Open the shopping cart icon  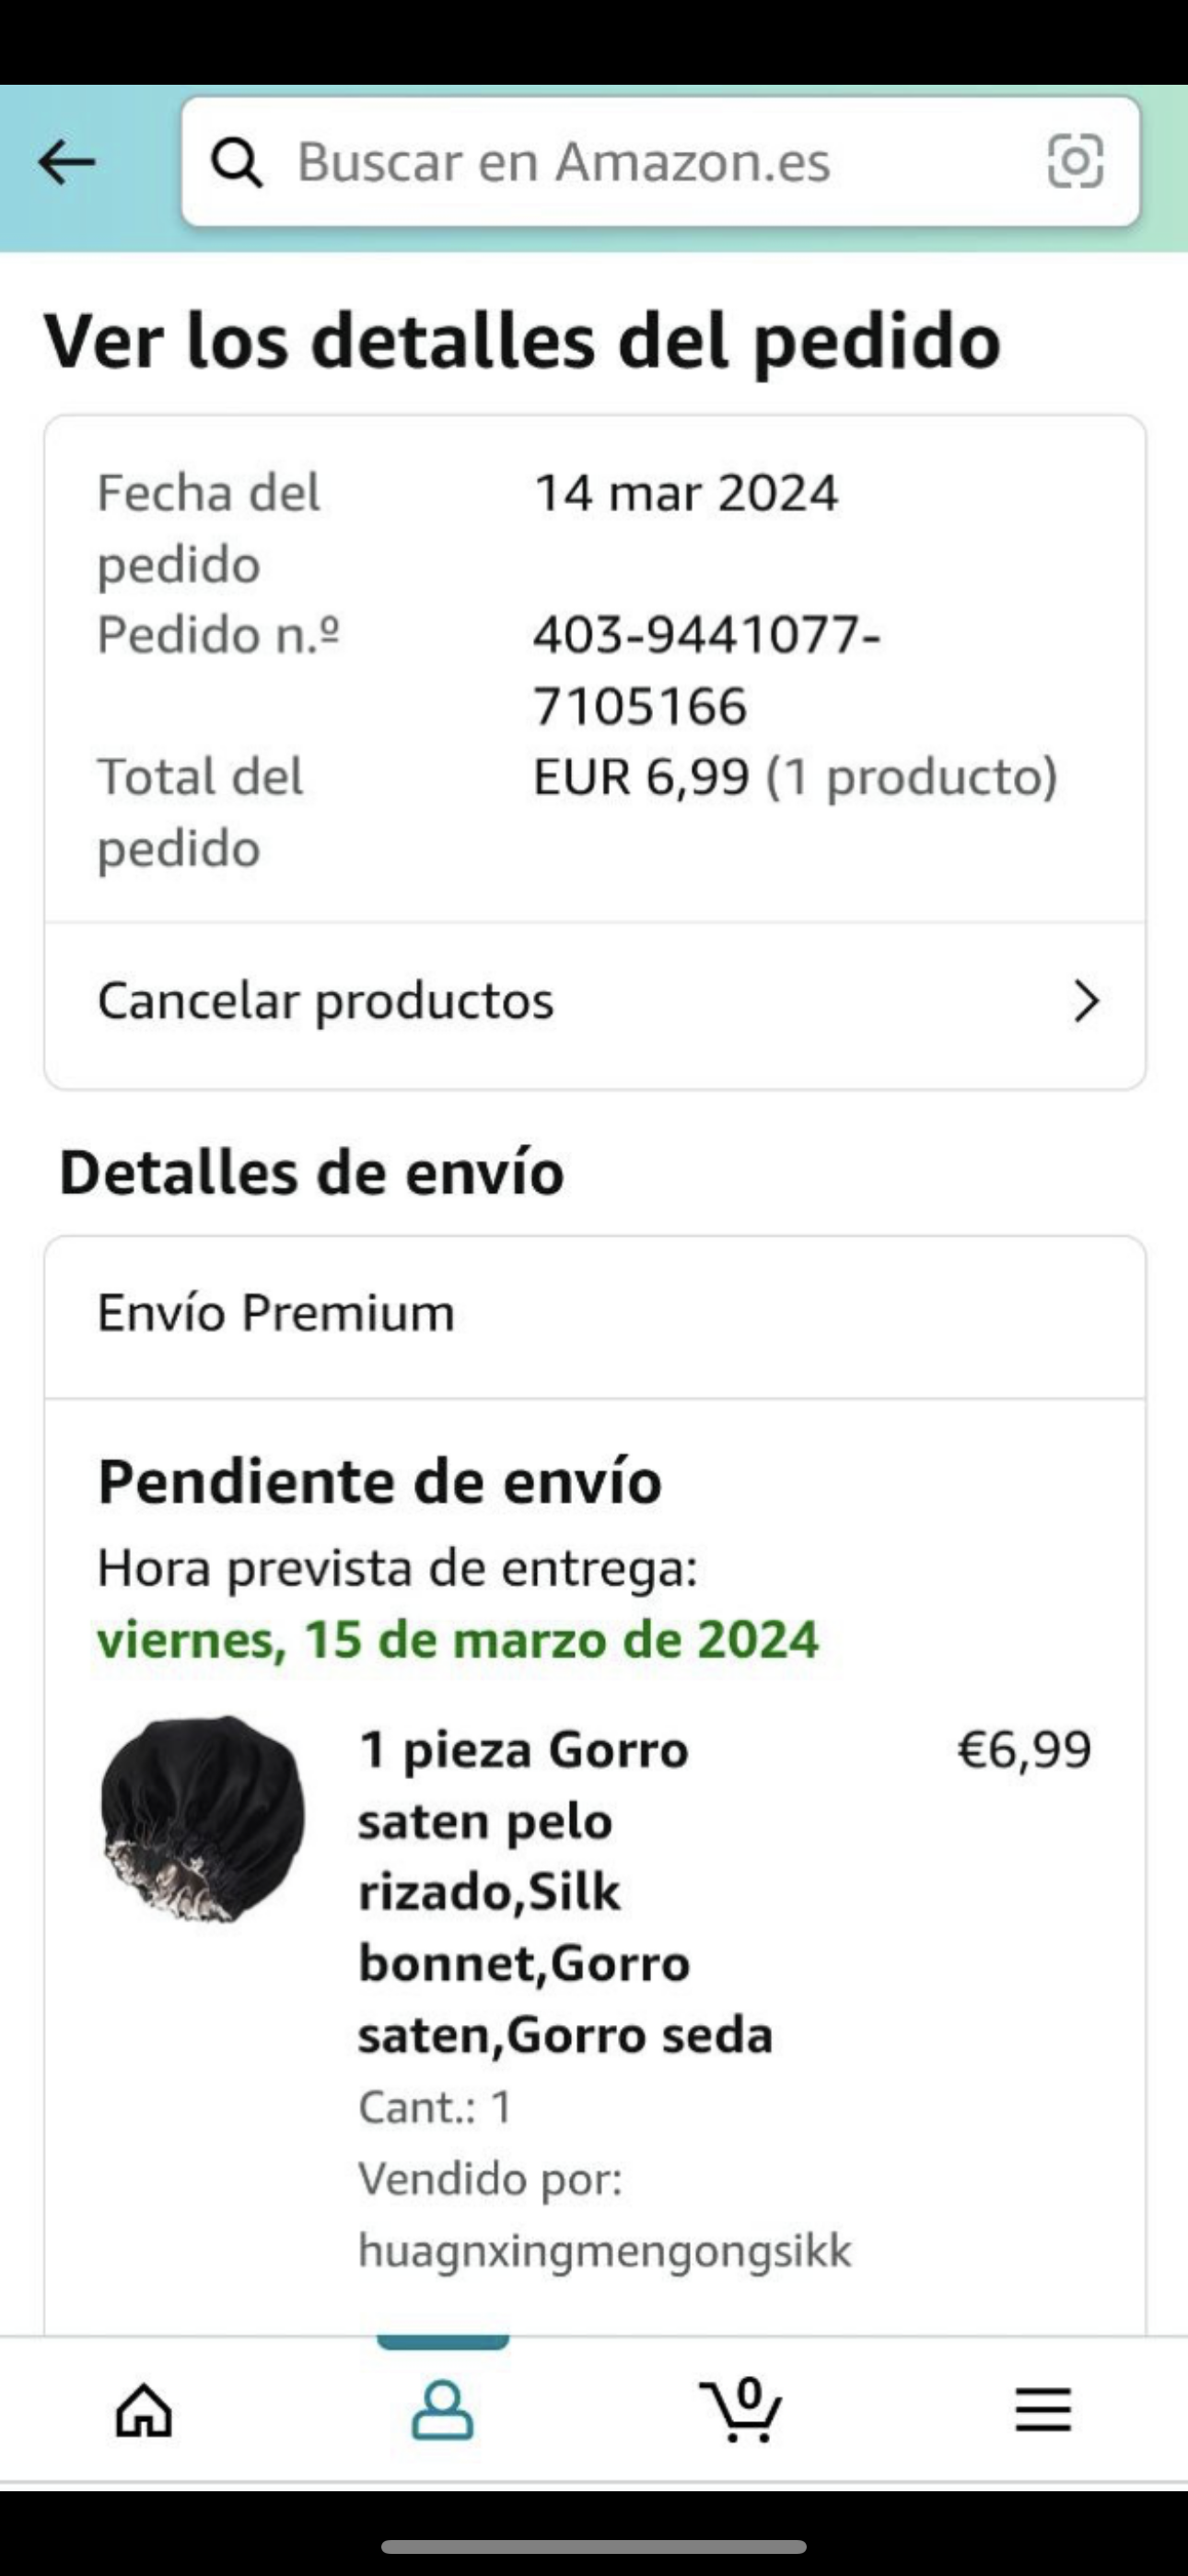(x=742, y=2410)
